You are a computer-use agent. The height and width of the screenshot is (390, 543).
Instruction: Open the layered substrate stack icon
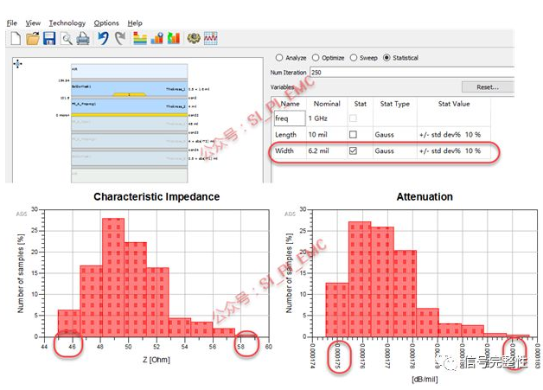pos(140,38)
